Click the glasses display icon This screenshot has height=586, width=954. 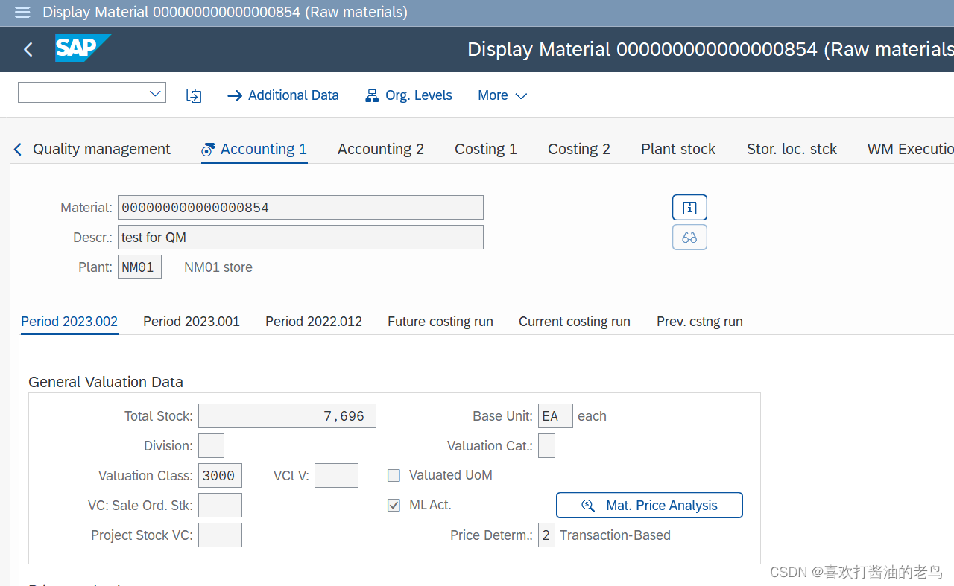(689, 237)
